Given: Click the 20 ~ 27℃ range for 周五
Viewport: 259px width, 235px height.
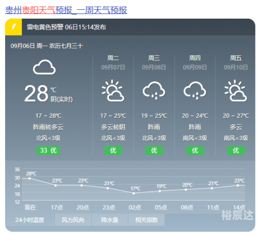Looking at the screenshot, I should tap(236, 116).
